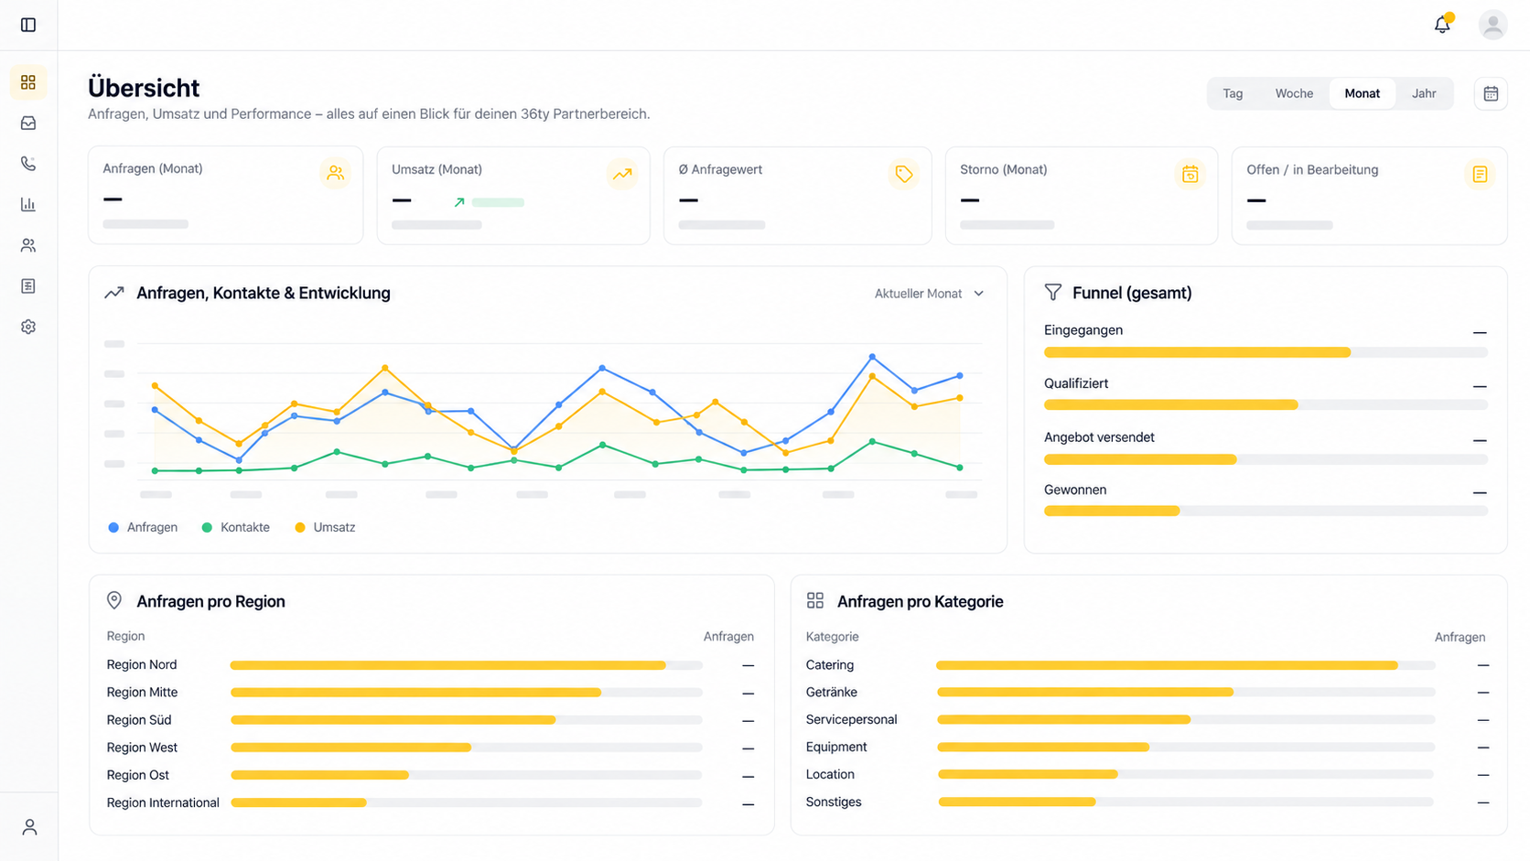Image resolution: width=1530 pixels, height=861 pixels.
Task: Click the Gewonnen funnel progress bar
Action: point(1266,511)
